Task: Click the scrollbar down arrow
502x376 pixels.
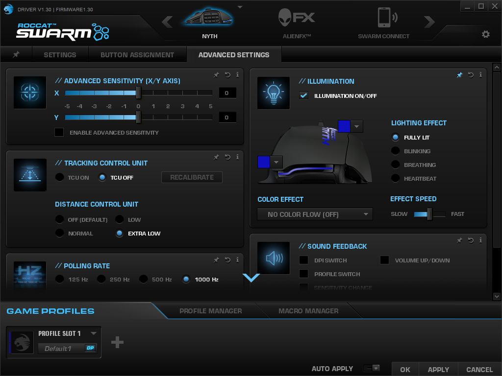Action: click(497, 296)
